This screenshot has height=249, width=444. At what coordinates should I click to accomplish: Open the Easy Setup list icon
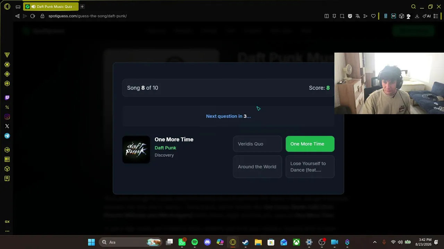436,16
